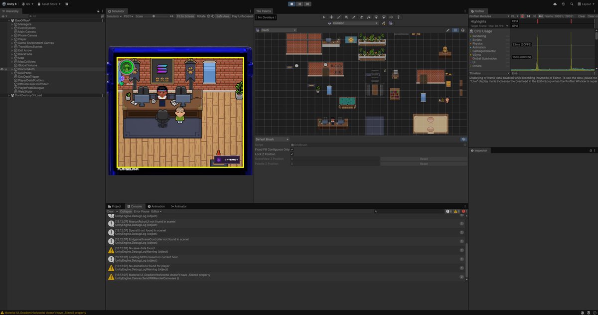598x315 pixels.
Task: Open the Layout dropdown button
Action: [586, 3]
